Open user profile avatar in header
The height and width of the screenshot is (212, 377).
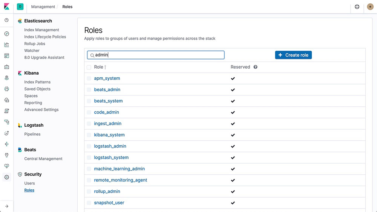coord(370,7)
